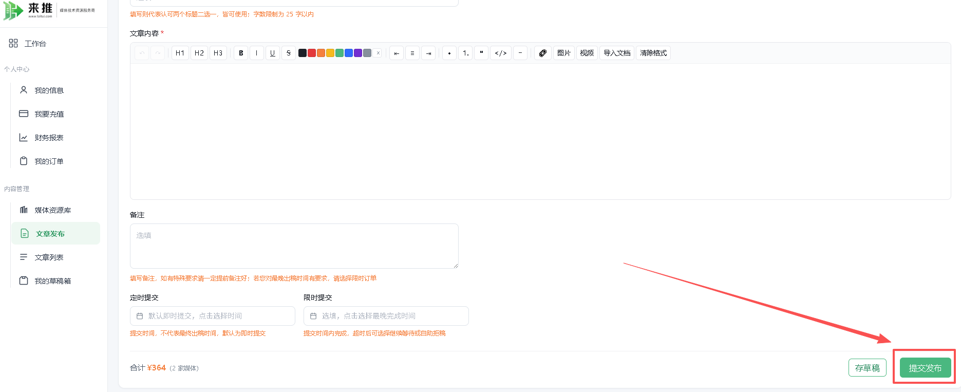
Task: Clear text color with the x button
Action: click(378, 53)
